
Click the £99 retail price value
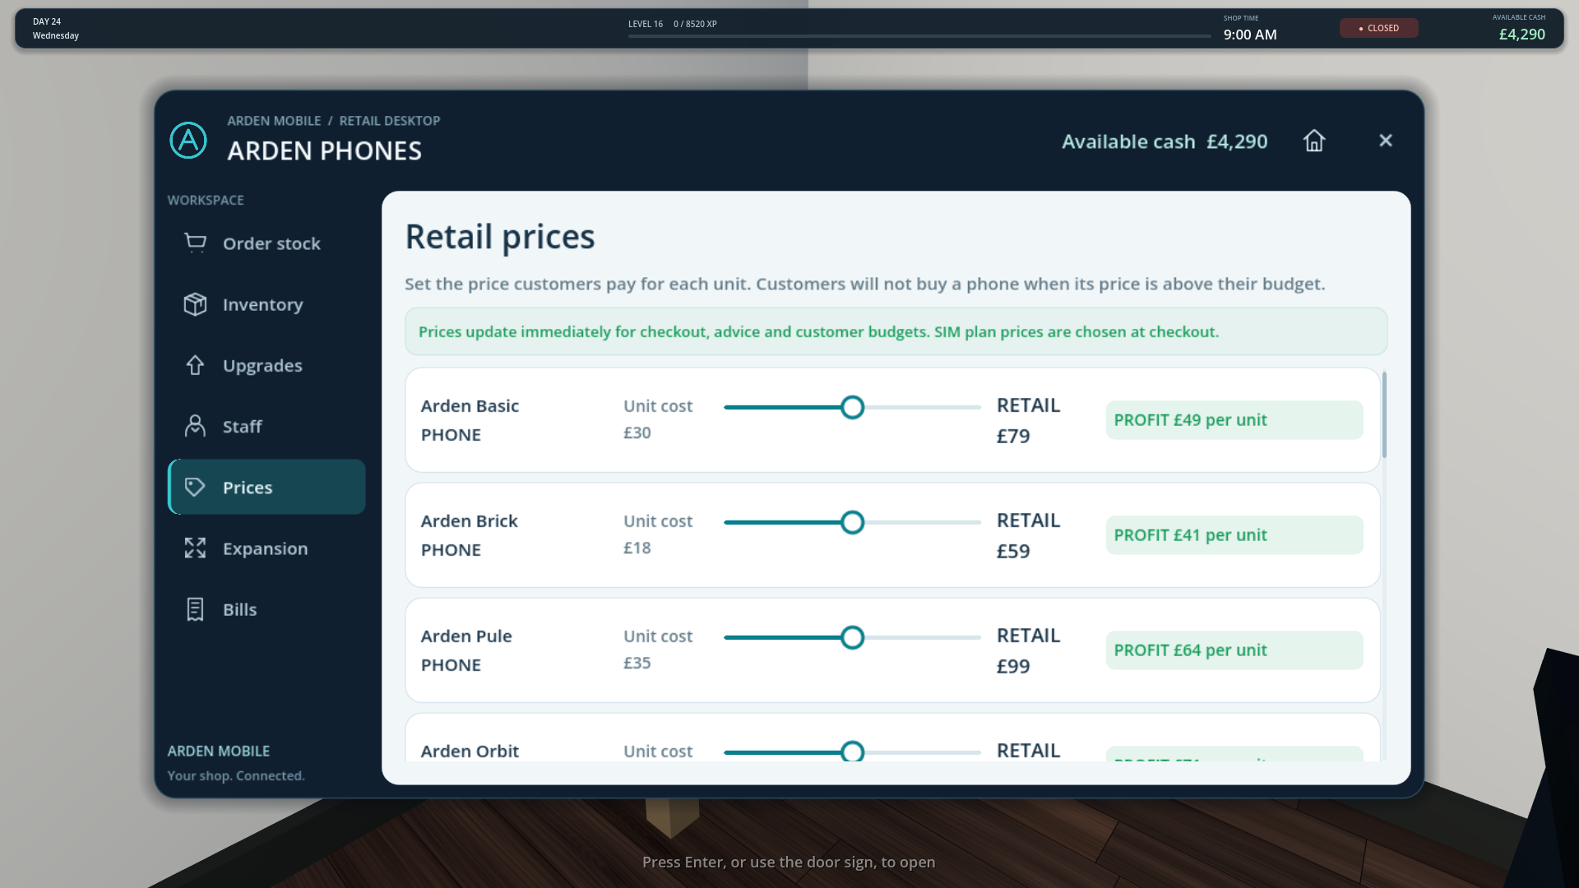point(1013,666)
